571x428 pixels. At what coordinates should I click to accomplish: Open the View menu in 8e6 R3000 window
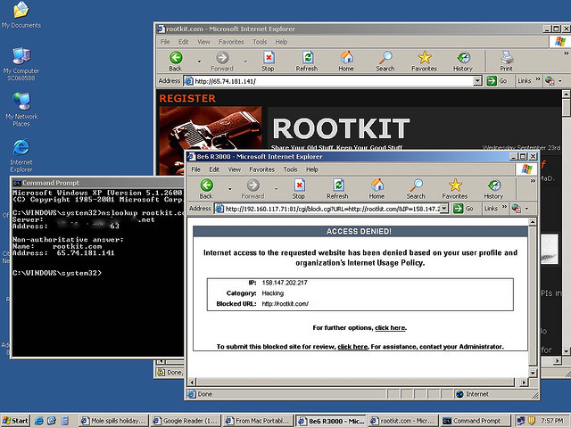pyautogui.click(x=235, y=169)
